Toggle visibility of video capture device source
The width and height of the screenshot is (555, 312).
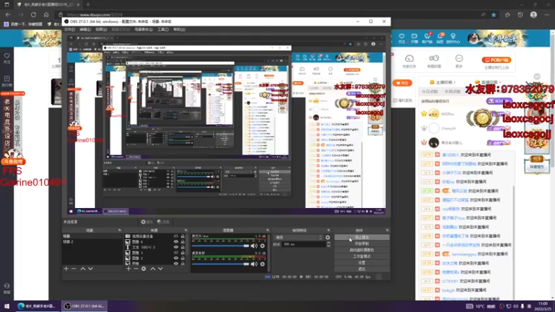(176, 236)
